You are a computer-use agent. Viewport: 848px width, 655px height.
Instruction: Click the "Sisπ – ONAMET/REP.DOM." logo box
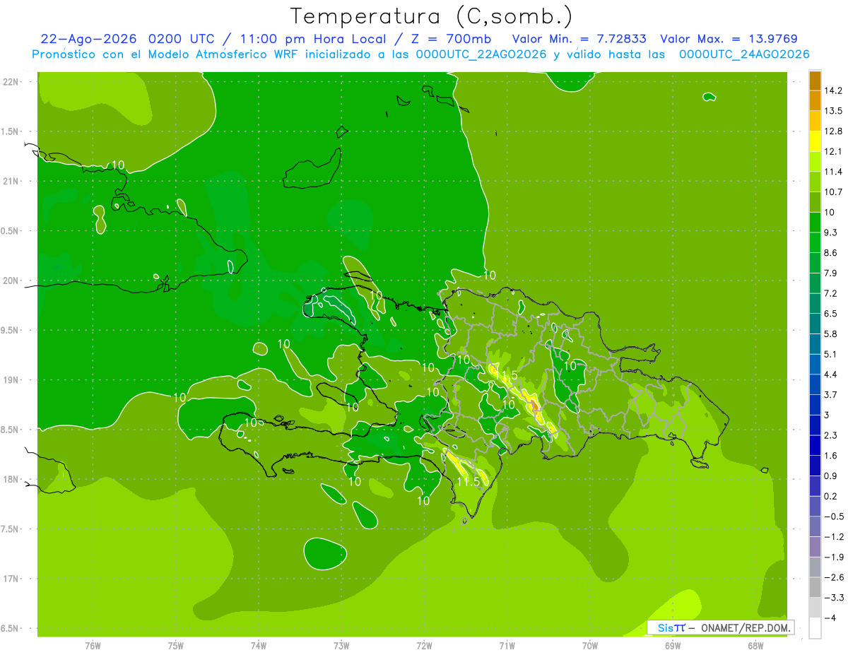click(x=720, y=627)
